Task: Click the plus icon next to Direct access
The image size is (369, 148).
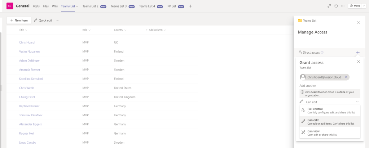Action: point(357,53)
